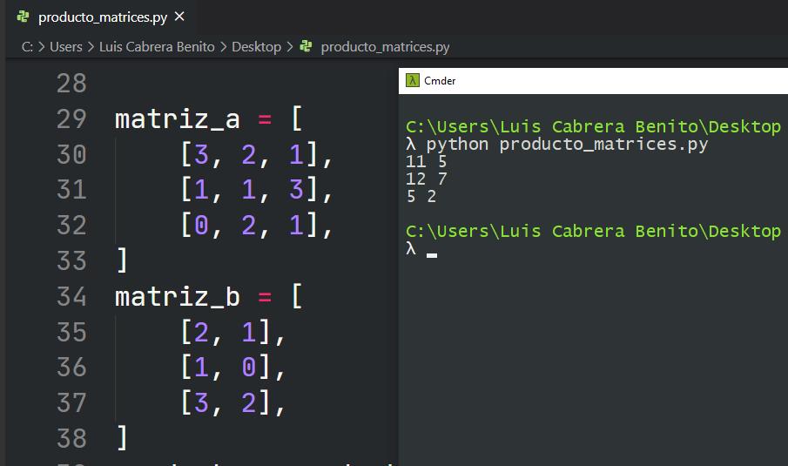788x466 pixels.
Task: Select the producto_matrices.py tab label
Action: point(103,17)
